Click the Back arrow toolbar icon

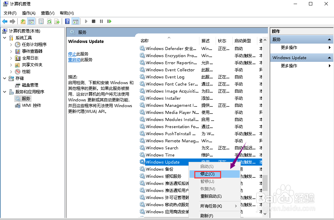point(5,21)
